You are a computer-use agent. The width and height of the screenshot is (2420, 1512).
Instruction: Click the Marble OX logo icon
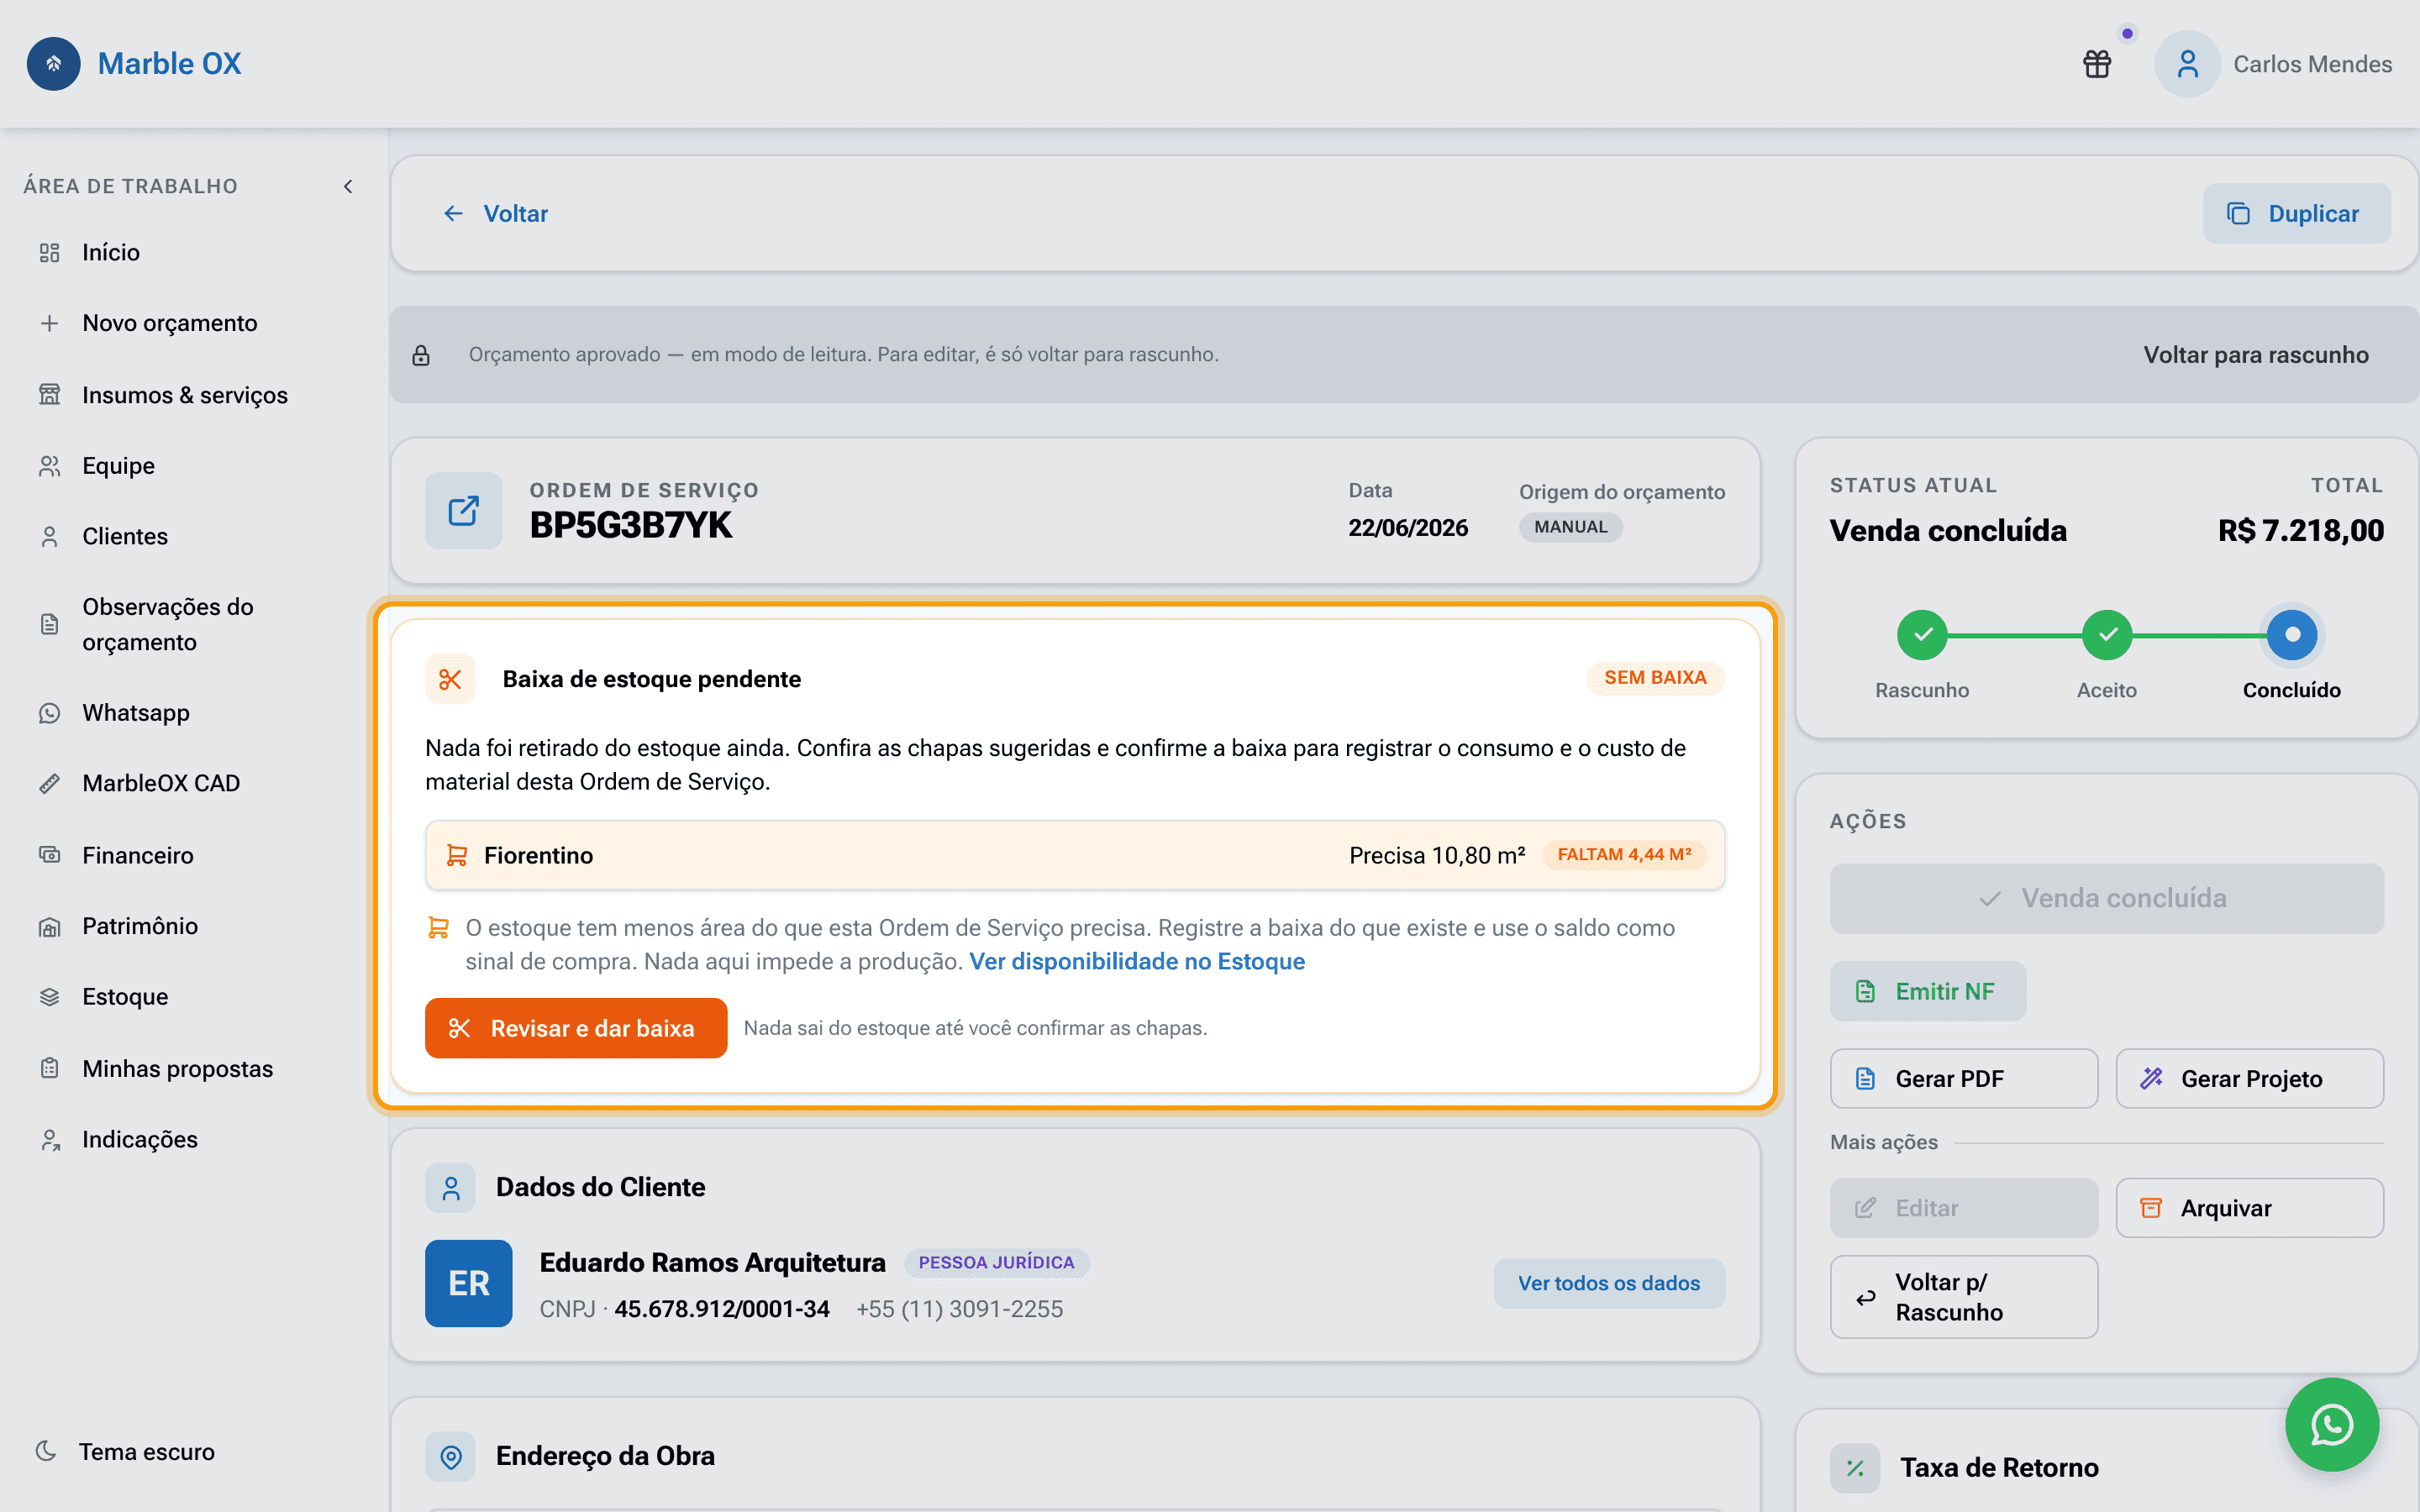click(54, 64)
